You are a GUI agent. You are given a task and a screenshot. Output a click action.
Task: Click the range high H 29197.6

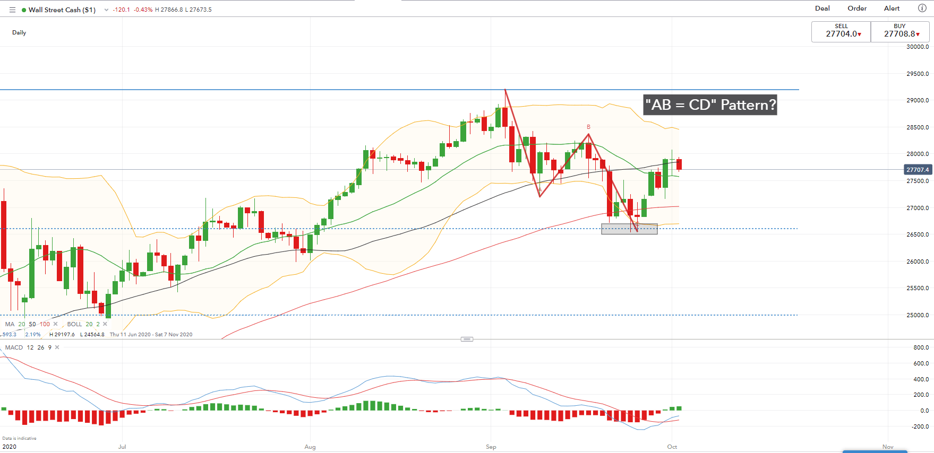pyautogui.click(x=62, y=335)
